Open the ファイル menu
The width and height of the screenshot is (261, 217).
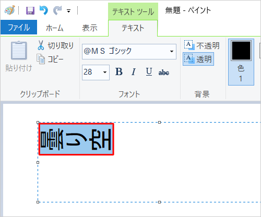(x=19, y=28)
